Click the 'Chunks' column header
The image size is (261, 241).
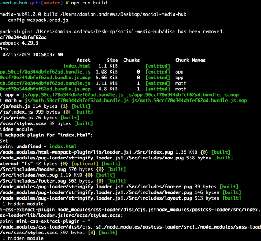click(x=132, y=60)
